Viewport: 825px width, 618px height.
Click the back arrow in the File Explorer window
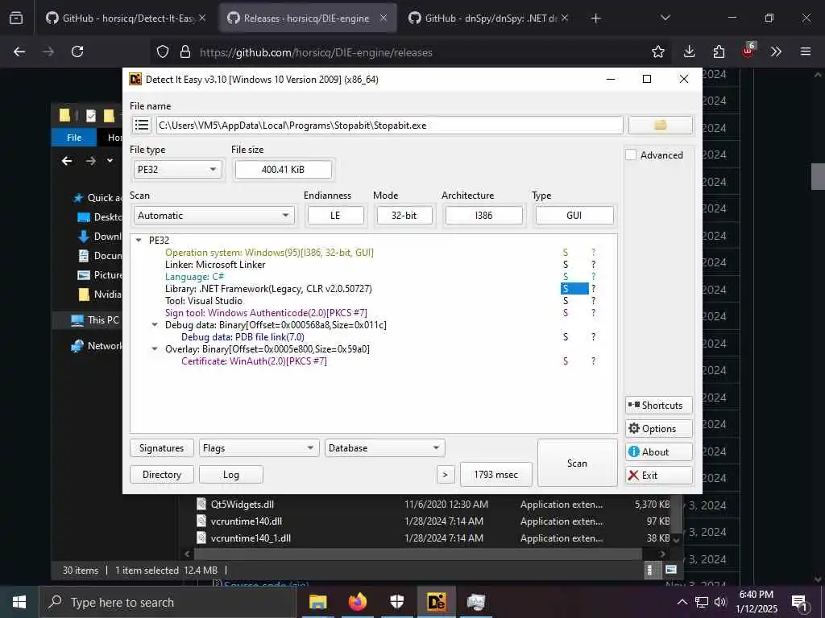67,161
